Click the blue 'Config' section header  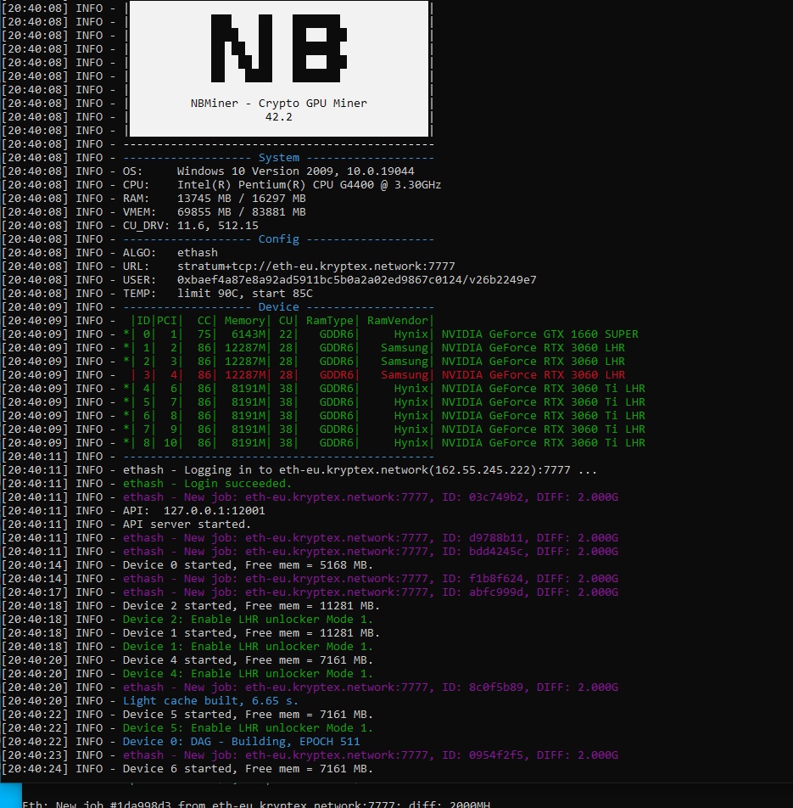point(278,239)
